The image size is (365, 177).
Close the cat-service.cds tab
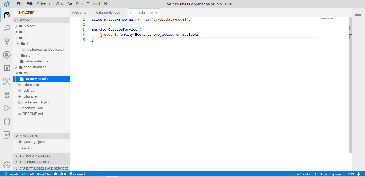156,13
